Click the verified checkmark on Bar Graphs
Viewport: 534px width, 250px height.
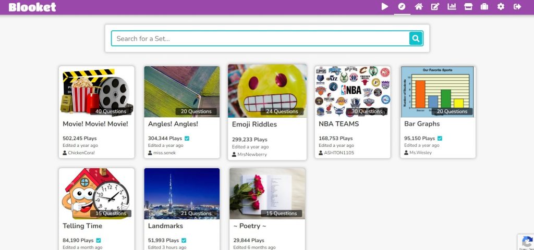point(440,139)
